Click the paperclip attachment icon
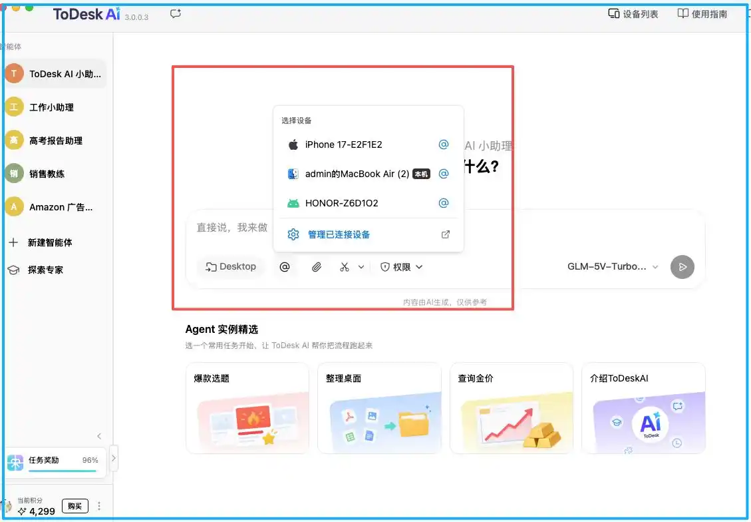The width and height of the screenshot is (751, 522). 316,267
